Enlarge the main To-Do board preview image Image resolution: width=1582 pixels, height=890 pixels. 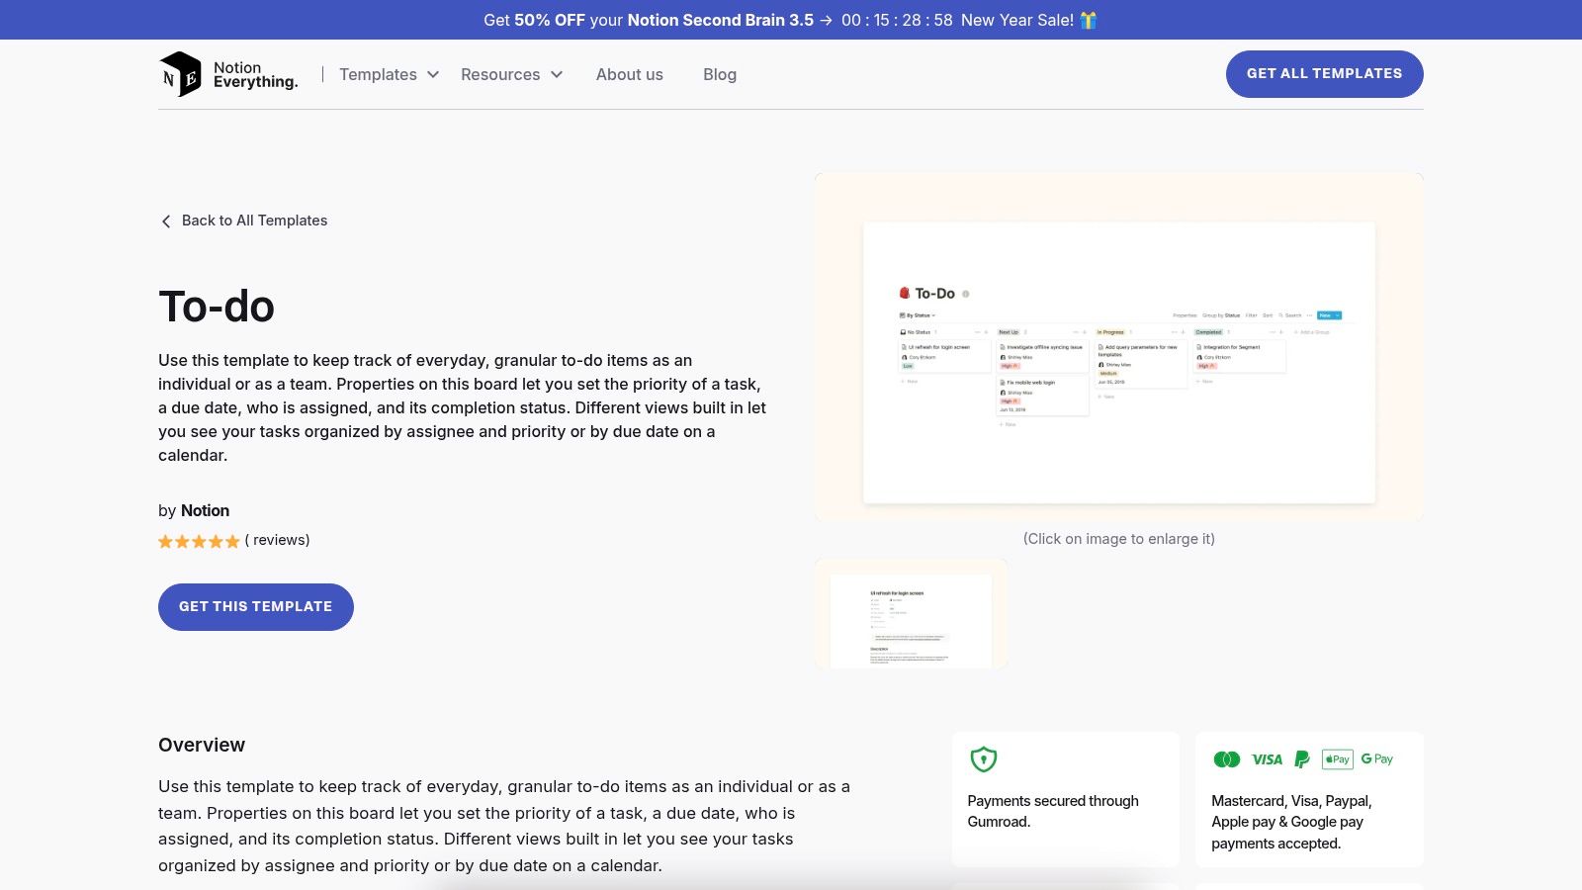[x=1118, y=362]
